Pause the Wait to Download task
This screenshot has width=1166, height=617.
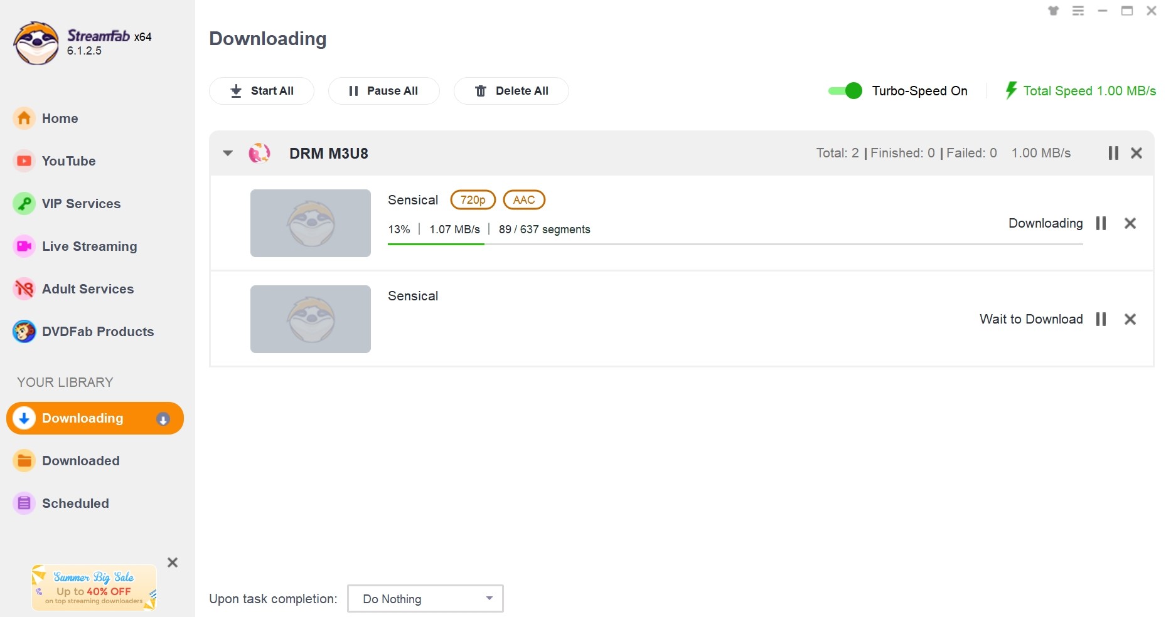pyautogui.click(x=1101, y=319)
